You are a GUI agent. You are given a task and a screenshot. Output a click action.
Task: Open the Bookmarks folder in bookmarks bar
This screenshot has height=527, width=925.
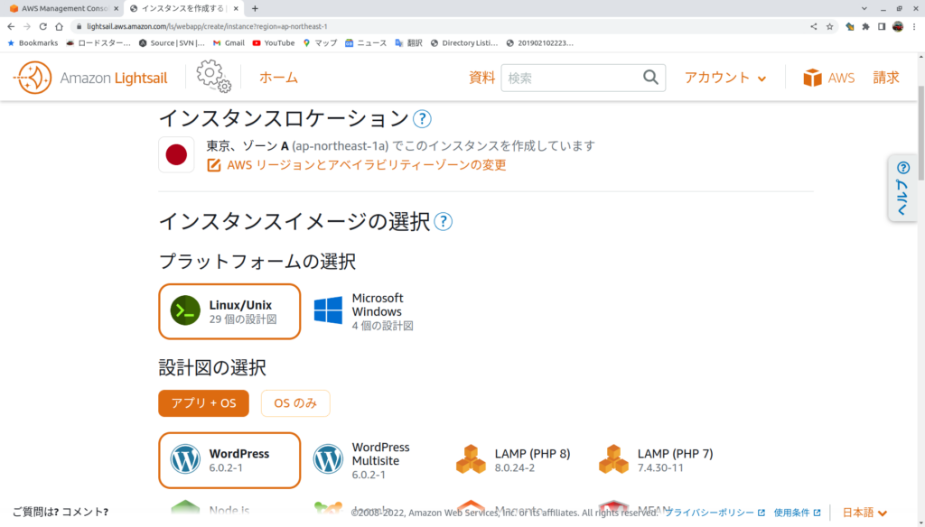[x=33, y=43]
